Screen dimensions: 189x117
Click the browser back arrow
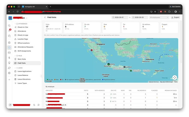[x=9, y=12]
